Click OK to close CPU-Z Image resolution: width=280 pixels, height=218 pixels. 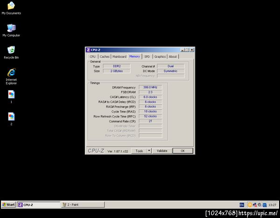[x=182, y=151]
